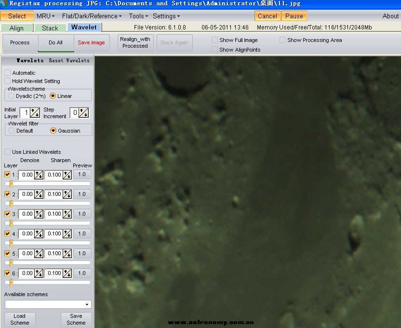Uncheck wavelet layer 1 checkbox

[7, 175]
